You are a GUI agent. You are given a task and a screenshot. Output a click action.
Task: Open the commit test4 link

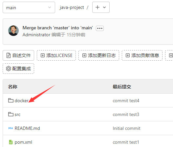[126, 101]
